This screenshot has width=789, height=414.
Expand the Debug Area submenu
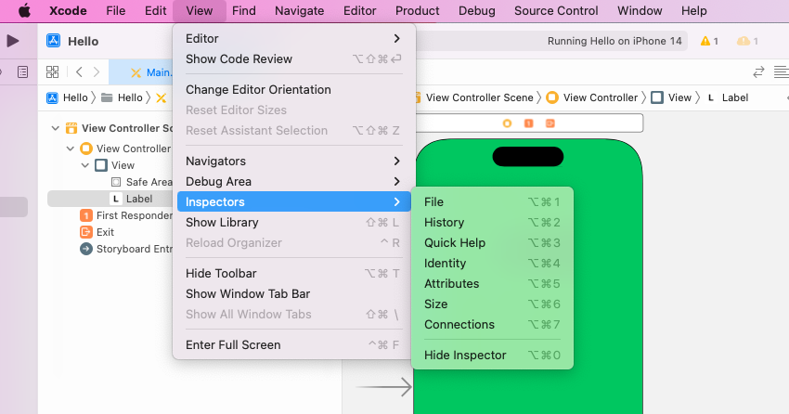pyautogui.click(x=294, y=181)
